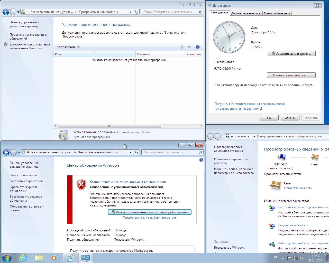
Task: Click the new connection setup icon in Network Center
Action: click(272, 208)
